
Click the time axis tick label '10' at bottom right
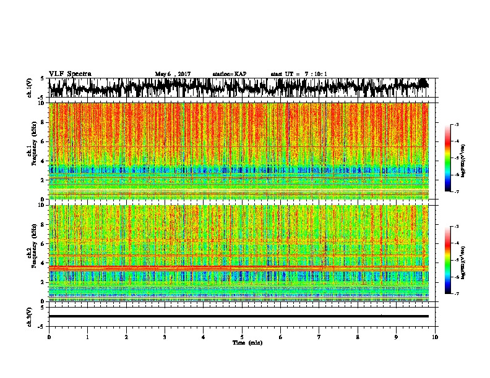point(435,337)
